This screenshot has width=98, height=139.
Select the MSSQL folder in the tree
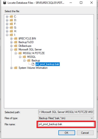point(31,57)
